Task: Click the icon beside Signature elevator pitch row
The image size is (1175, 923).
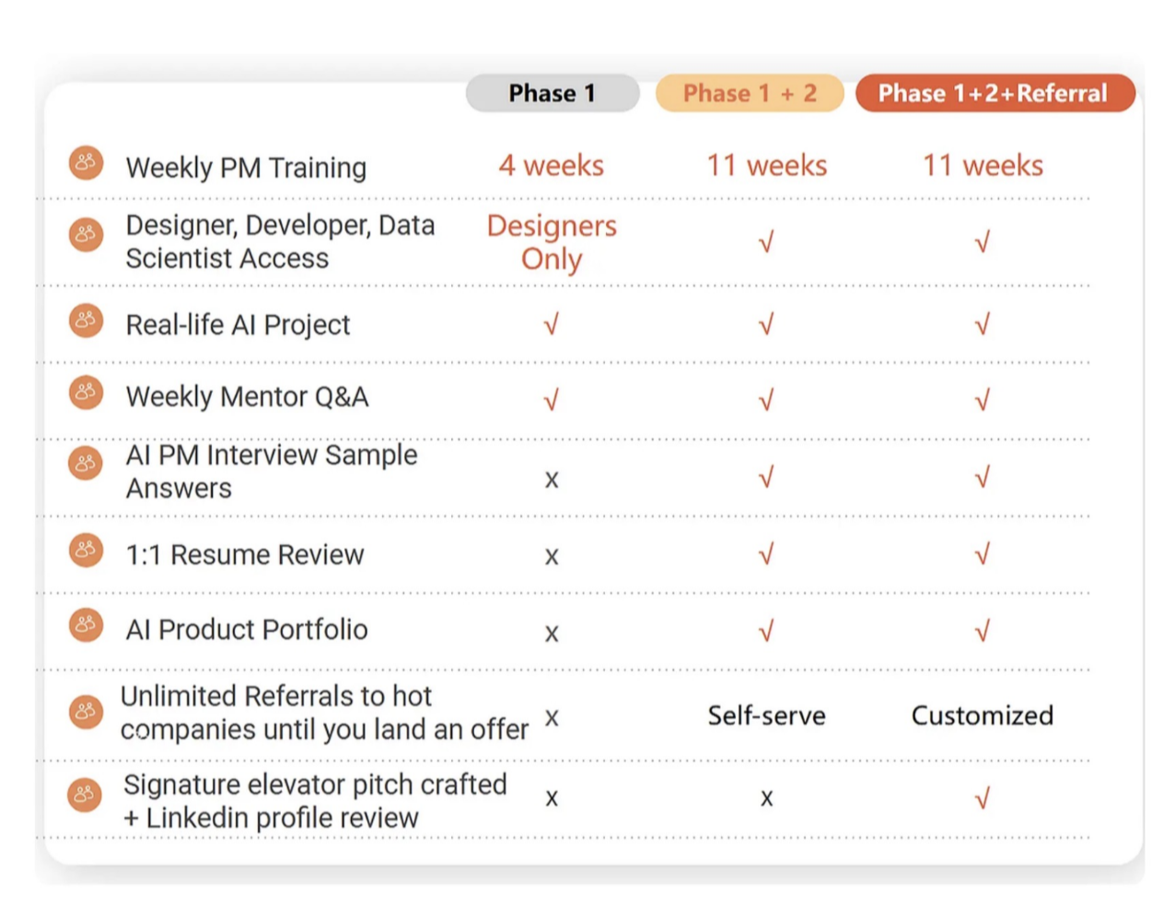Action: click(86, 794)
